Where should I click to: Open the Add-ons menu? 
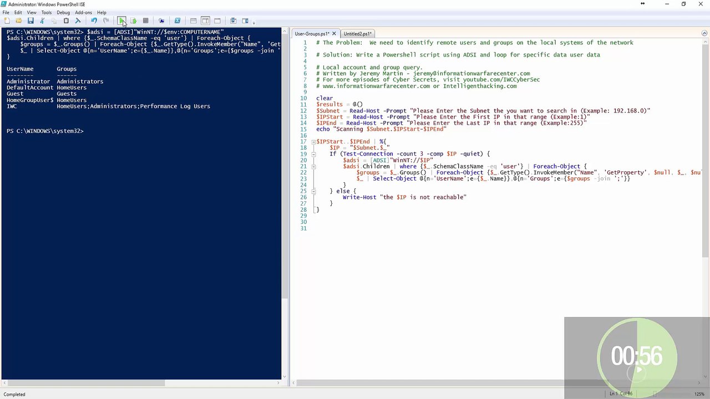(84, 12)
